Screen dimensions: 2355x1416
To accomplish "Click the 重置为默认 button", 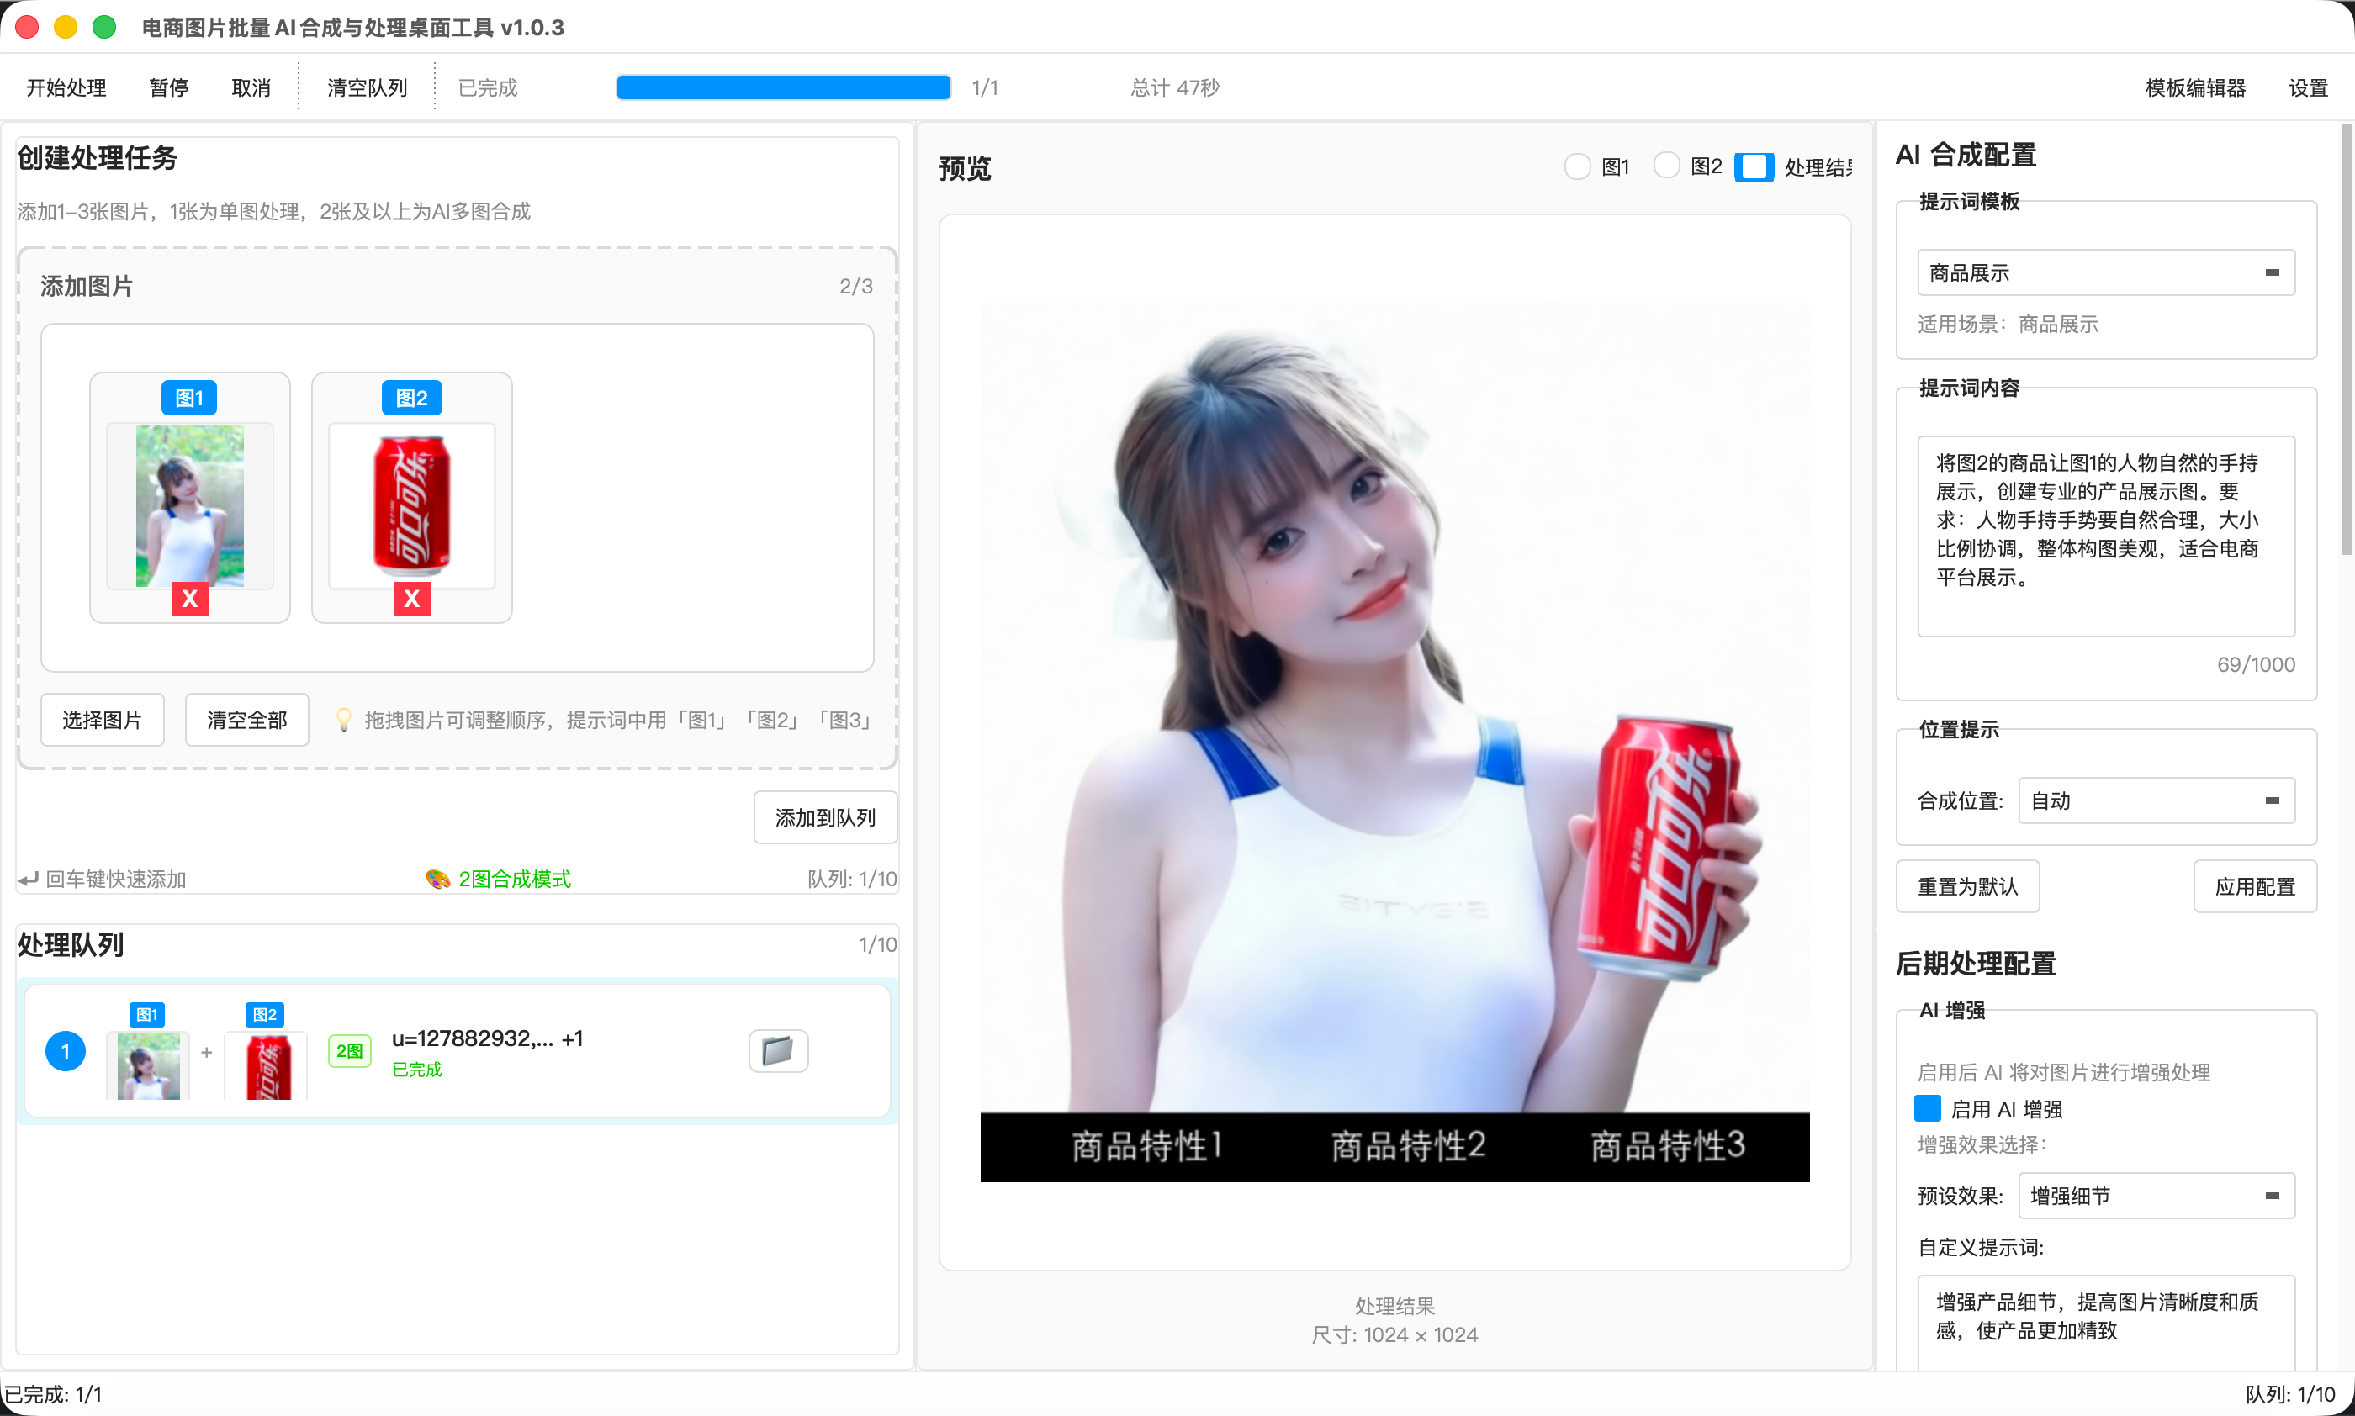I will pyautogui.click(x=1967, y=886).
